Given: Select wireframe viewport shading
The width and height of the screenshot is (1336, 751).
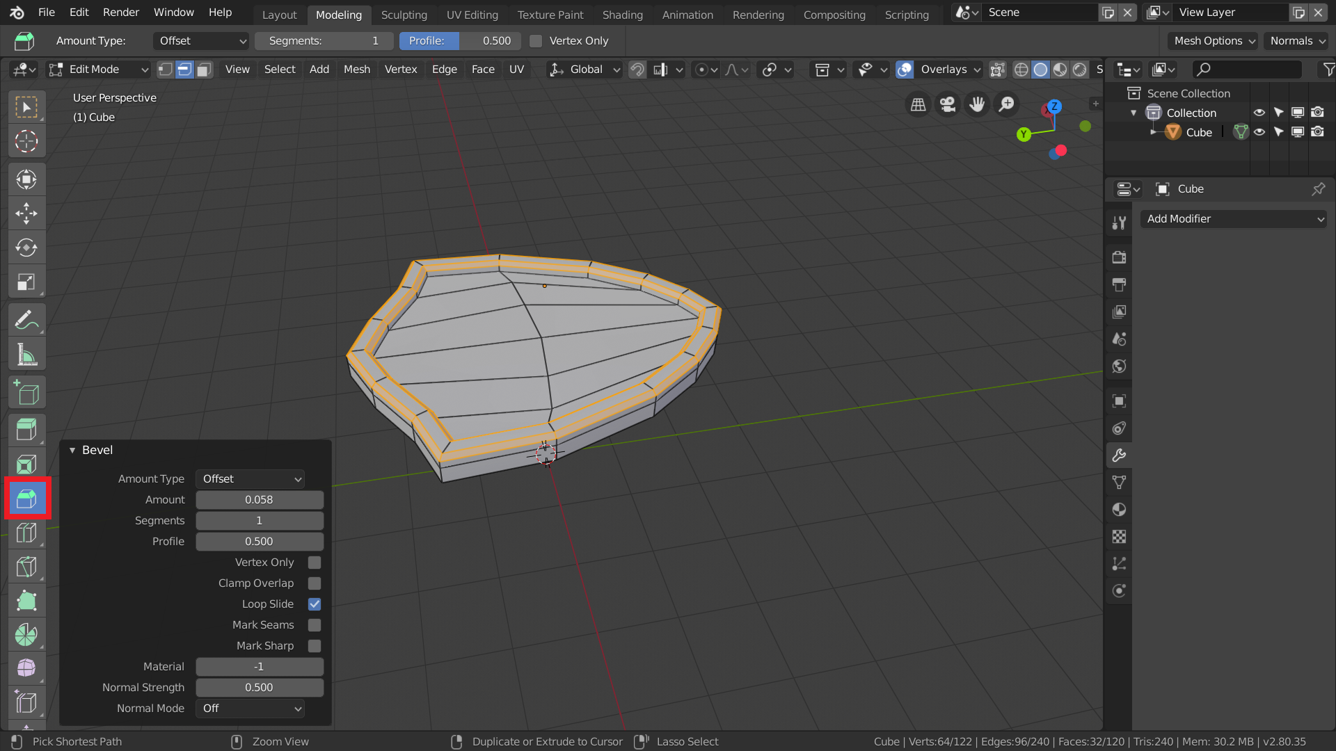Looking at the screenshot, I should pos(1021,70).
